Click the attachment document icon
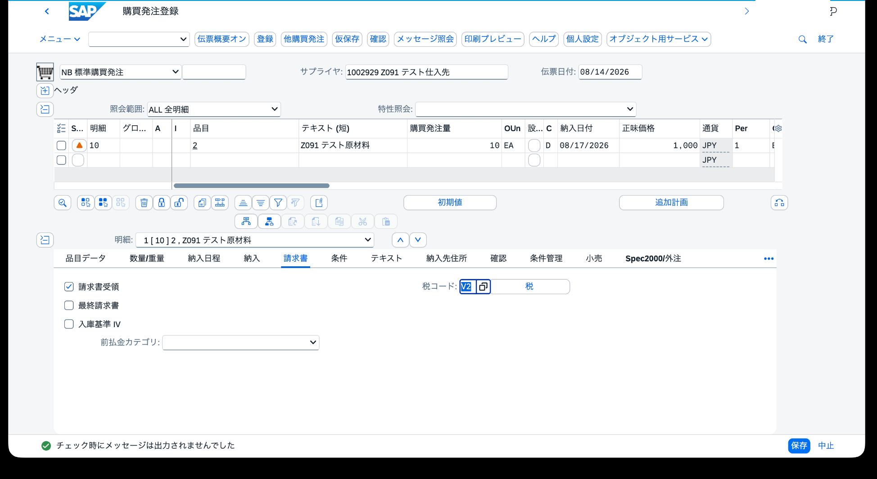 coord(319,203)
